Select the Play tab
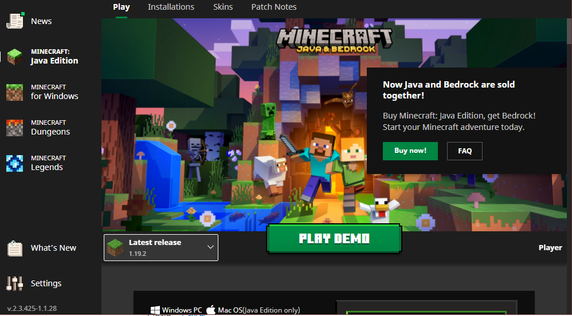 click(122, 7)
